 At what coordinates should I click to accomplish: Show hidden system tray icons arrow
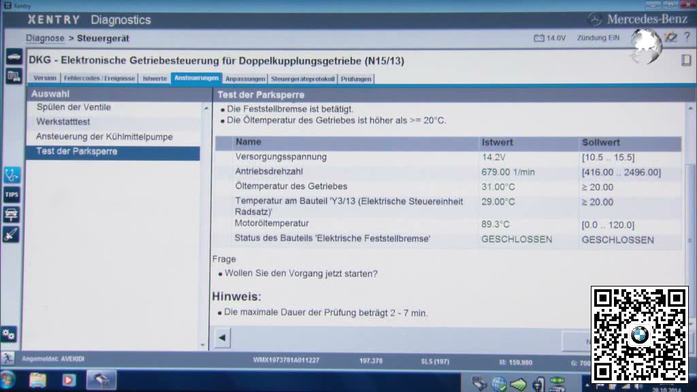click(587, 385)
